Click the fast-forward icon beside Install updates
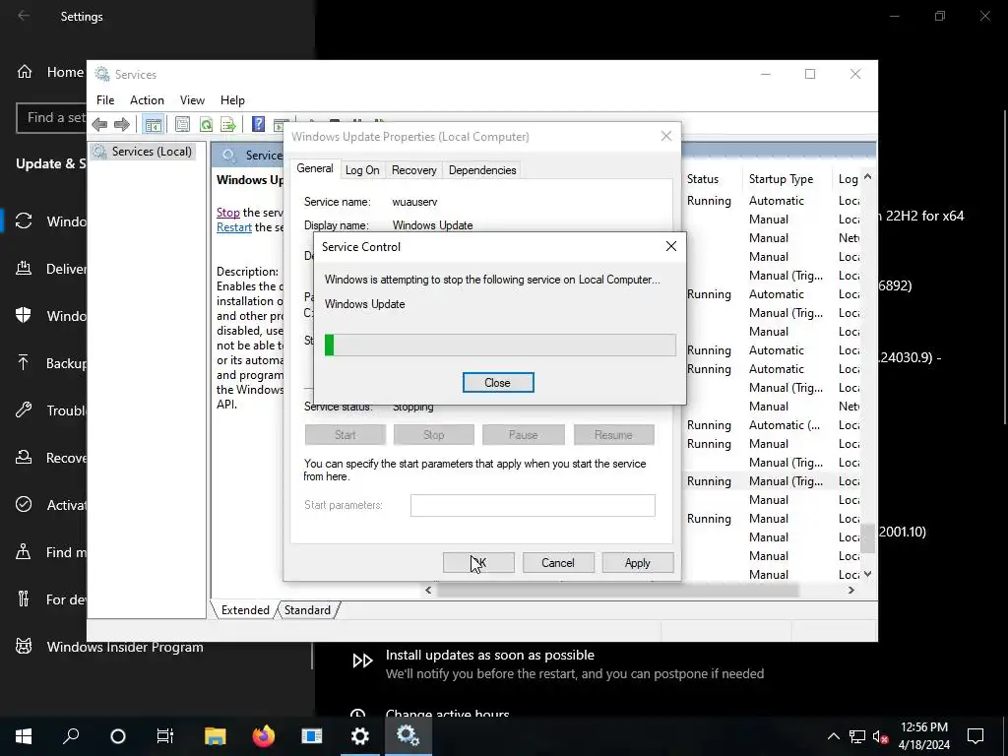This screenshot has height=756, width=1008. coord(362,661)
